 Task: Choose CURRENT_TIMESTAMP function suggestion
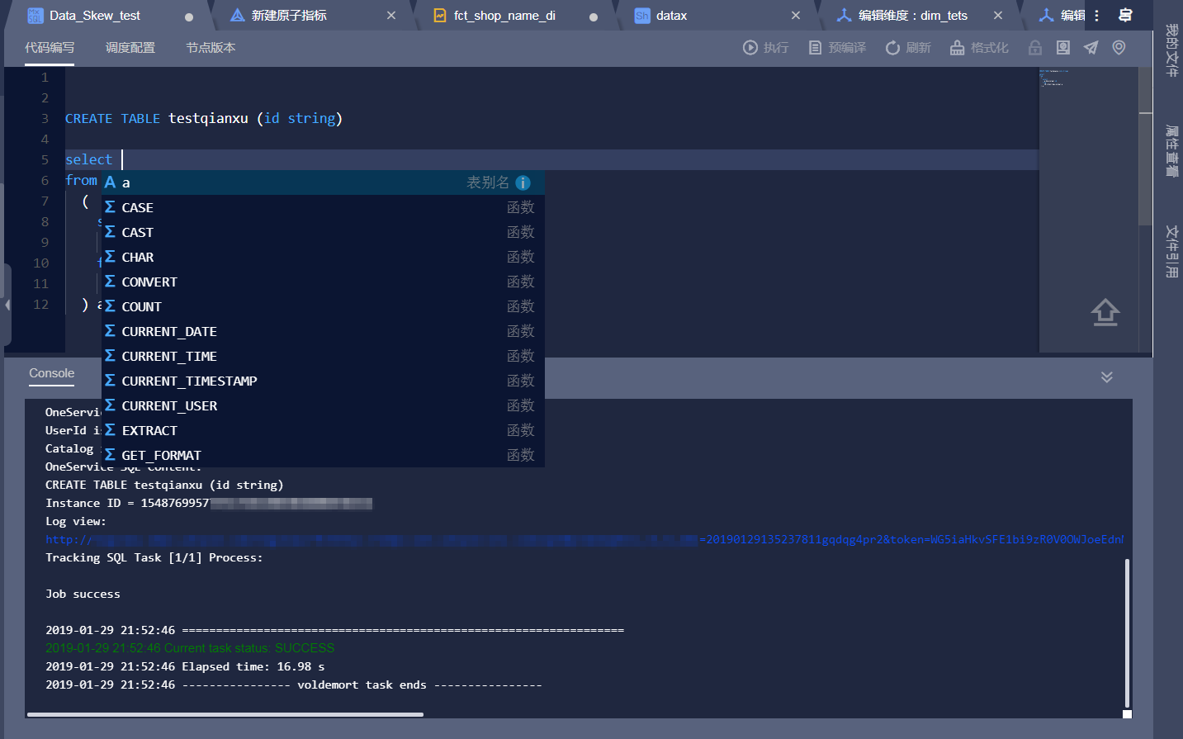pos(323,381)
